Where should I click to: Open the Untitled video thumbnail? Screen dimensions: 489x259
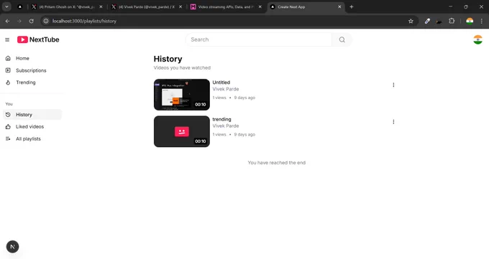(x=182, y=95)
